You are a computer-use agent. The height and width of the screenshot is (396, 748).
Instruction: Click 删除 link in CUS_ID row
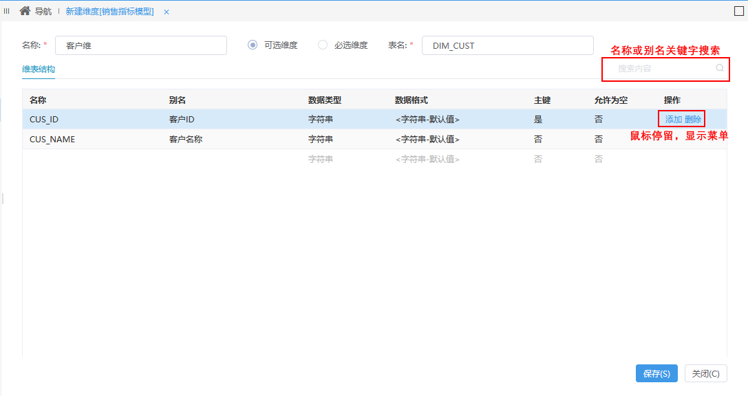[x=693, y=120]
